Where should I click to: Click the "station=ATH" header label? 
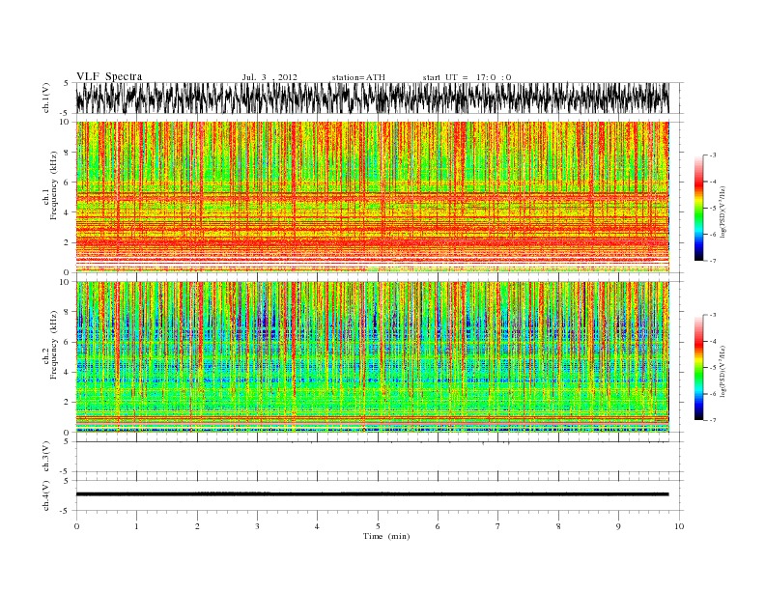coord(358,77)
